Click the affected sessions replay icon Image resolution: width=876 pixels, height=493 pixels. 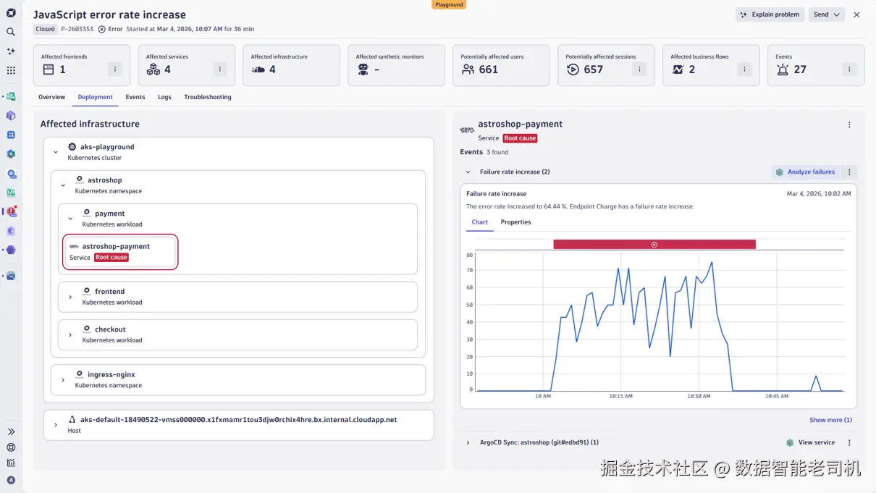(x=573, y=69)
